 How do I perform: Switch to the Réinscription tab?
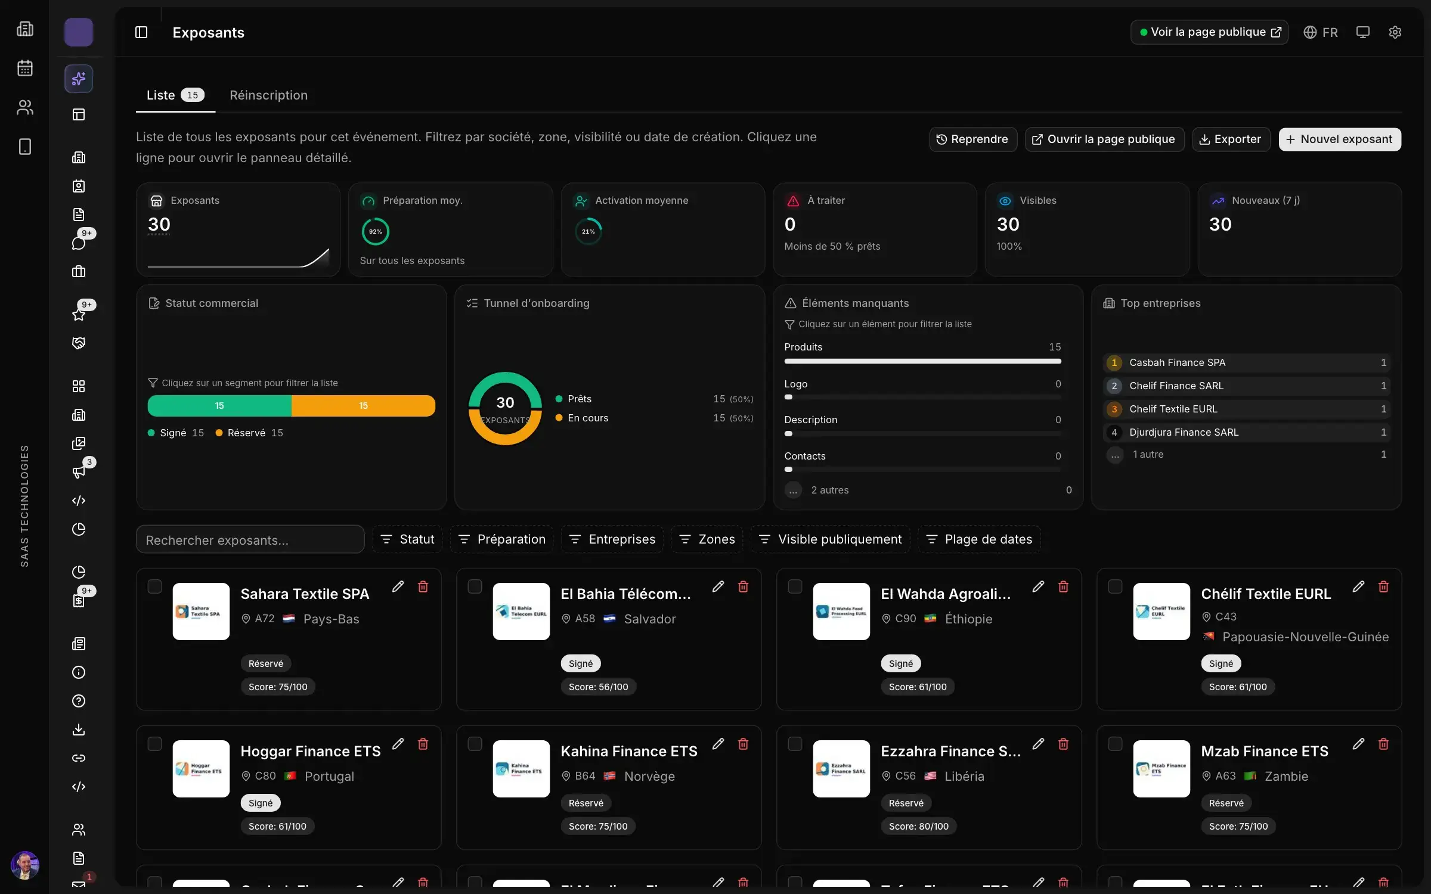click(269, 95)
